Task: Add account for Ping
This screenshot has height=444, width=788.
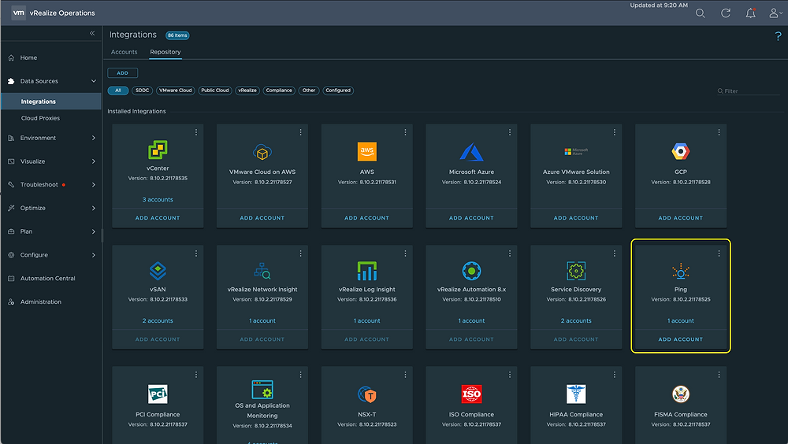Action: [681, 339]
